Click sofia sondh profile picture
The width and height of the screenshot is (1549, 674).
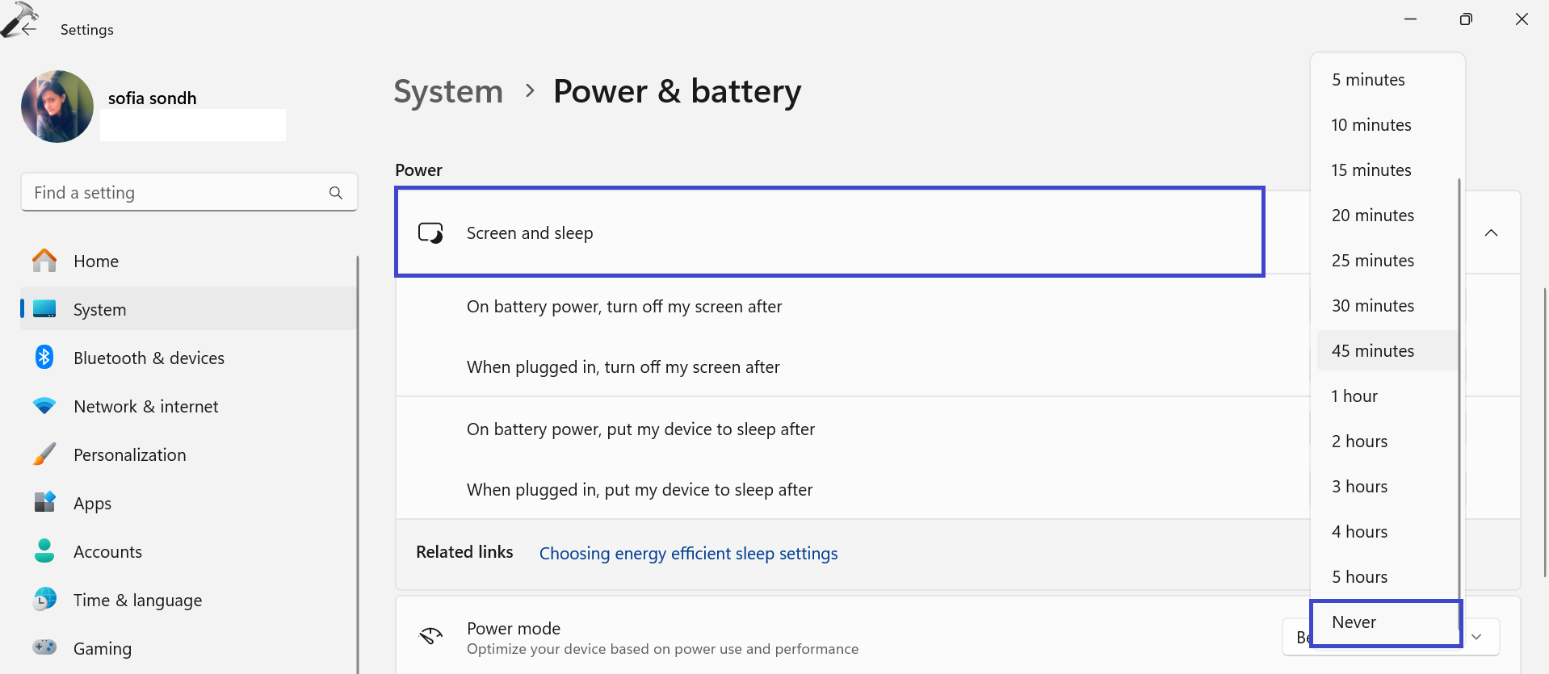(x=57, y=107)
